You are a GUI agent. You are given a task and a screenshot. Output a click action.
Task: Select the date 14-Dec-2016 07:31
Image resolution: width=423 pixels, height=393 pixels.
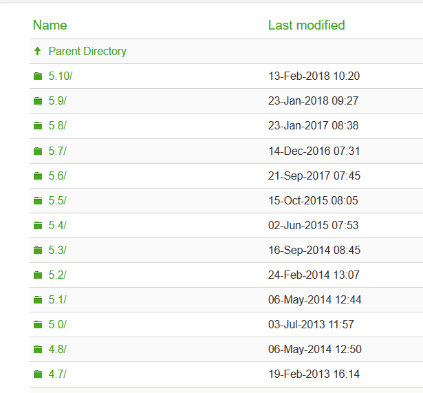(x=314, y=151)
